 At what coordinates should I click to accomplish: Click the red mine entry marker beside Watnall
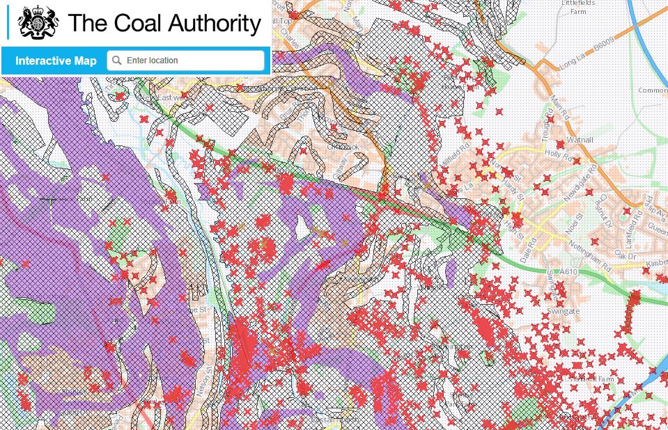click(x=560, y=145)
